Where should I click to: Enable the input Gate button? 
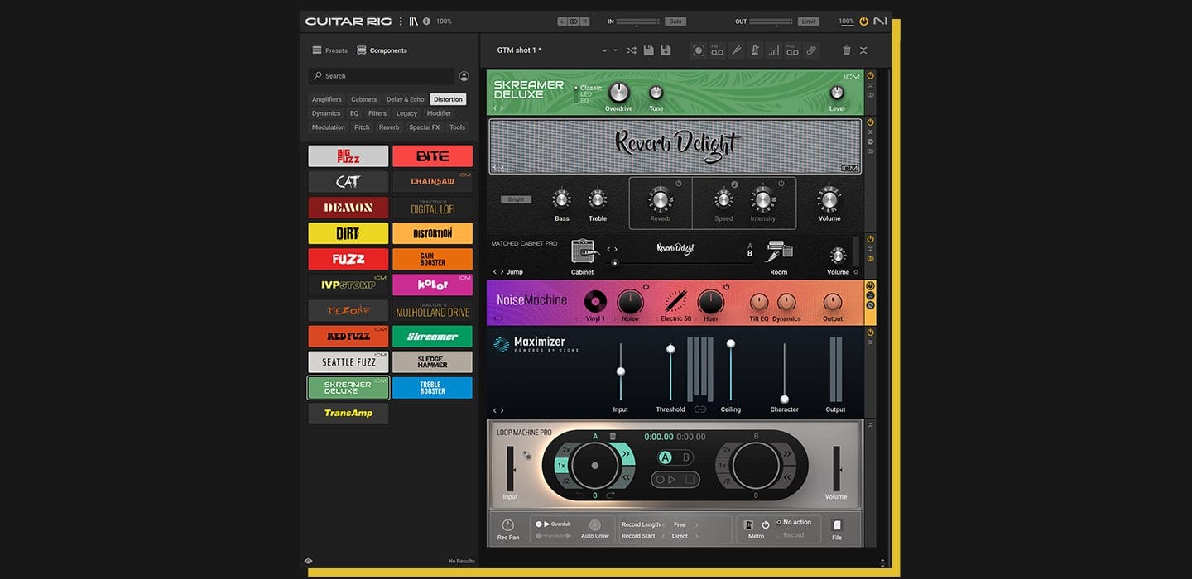675,22
